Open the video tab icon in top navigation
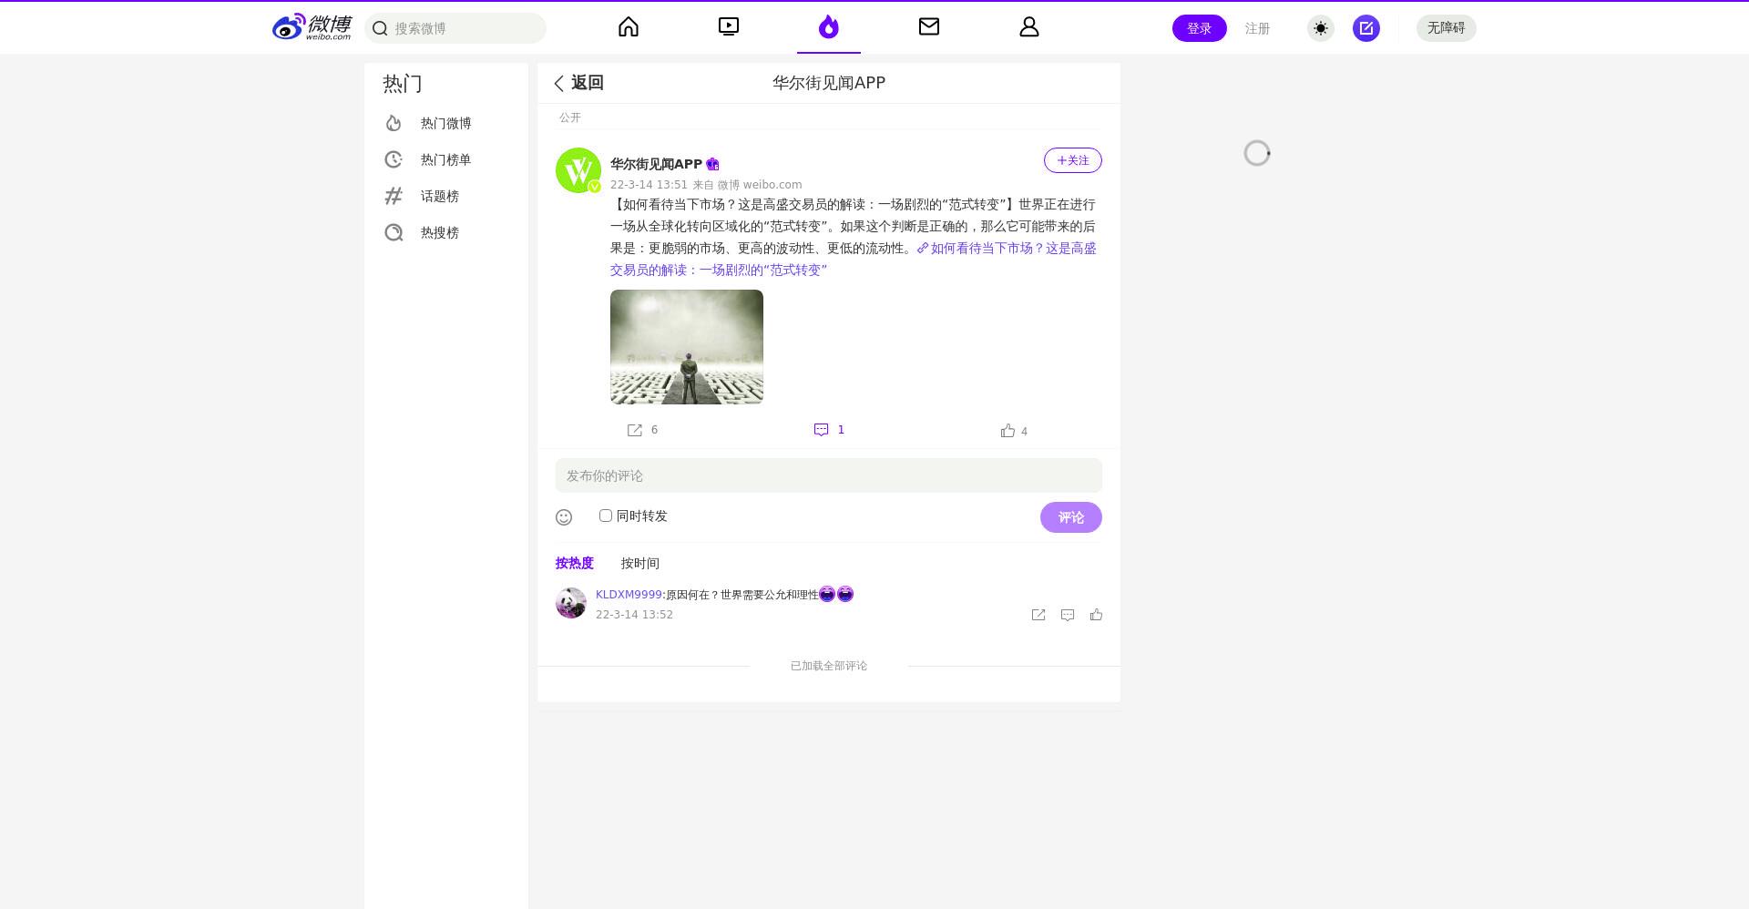The height and width of the screenshot is (909, 1749). pos(729,27)
